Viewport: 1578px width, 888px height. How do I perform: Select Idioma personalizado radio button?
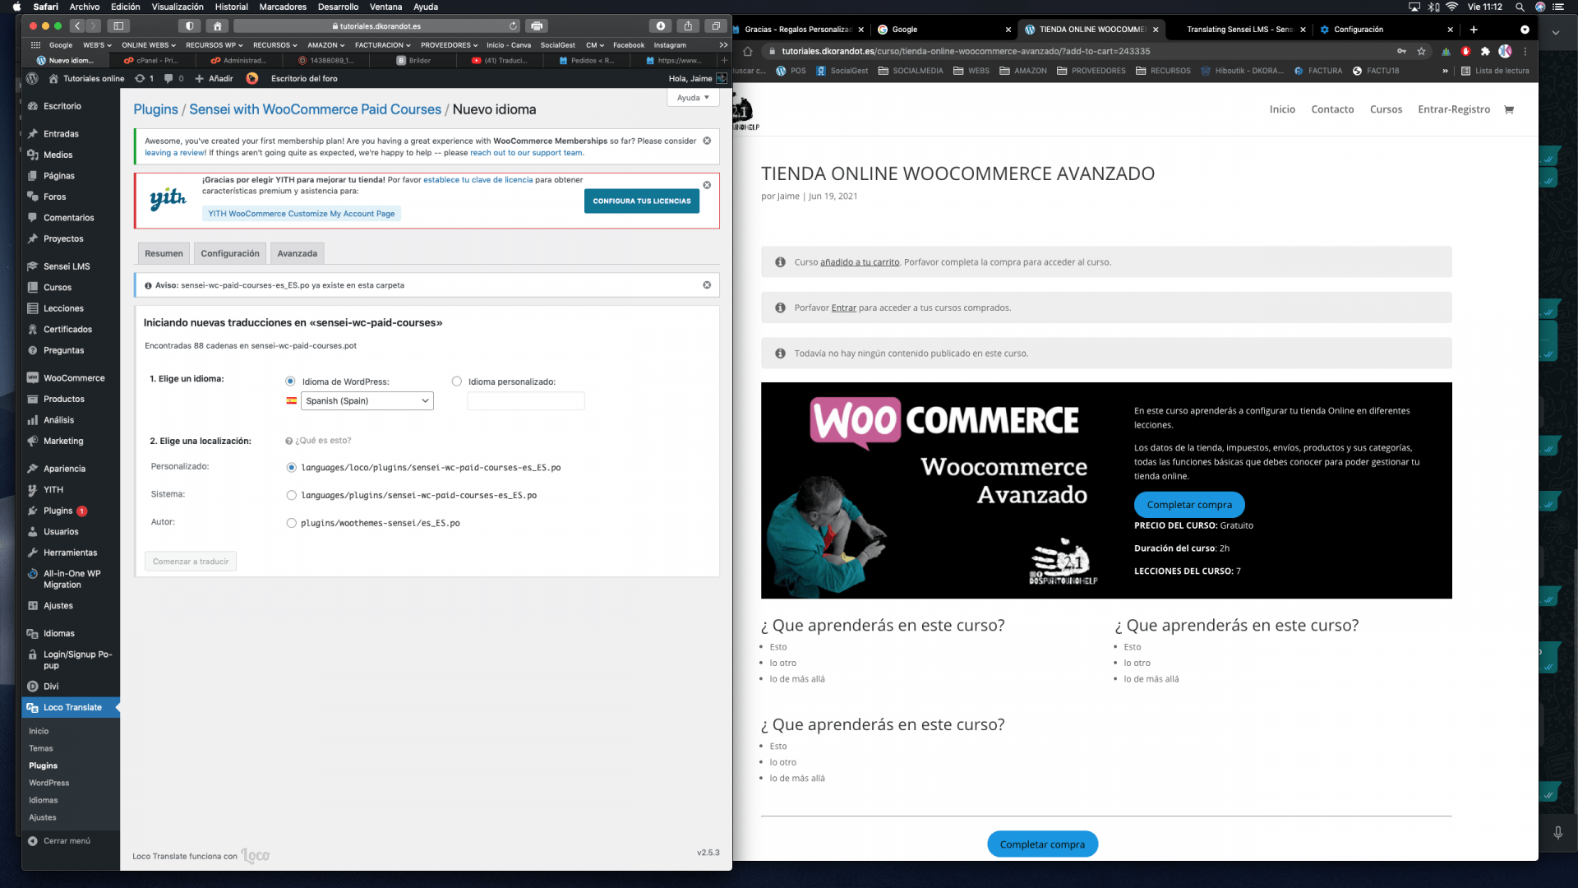coord(457,381)
